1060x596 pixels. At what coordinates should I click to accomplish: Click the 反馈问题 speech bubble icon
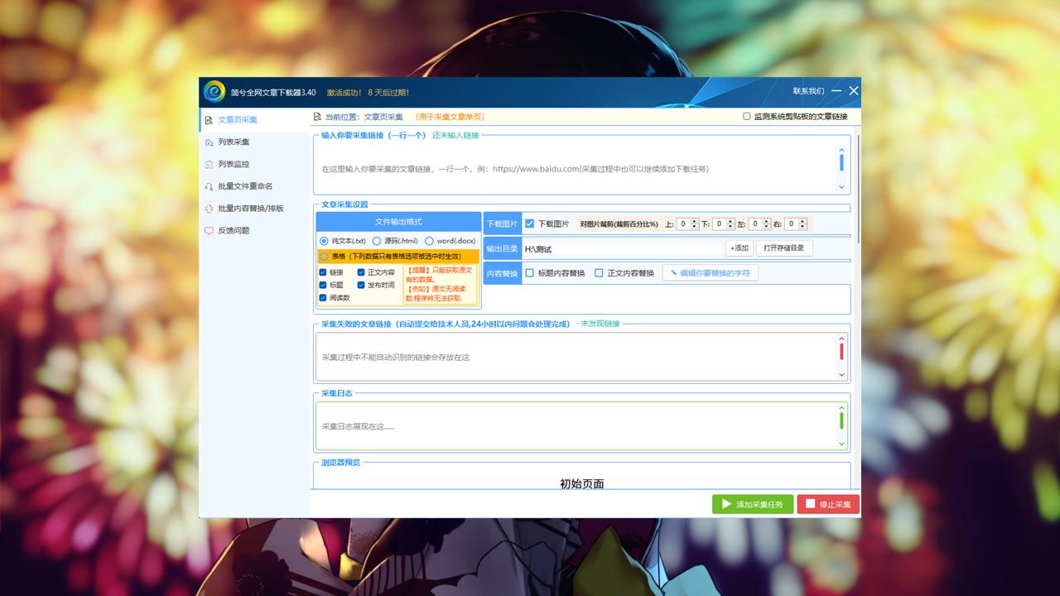tap(209, 231)
